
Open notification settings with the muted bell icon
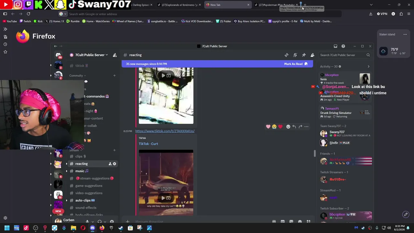pyautogui.click(x=295, y=55)
